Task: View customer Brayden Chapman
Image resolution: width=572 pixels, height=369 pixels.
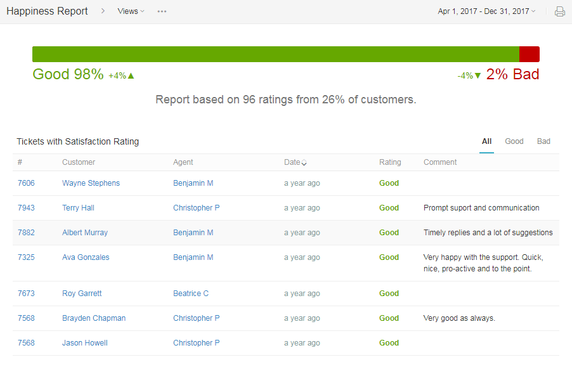Action: [x=94, y=318]
